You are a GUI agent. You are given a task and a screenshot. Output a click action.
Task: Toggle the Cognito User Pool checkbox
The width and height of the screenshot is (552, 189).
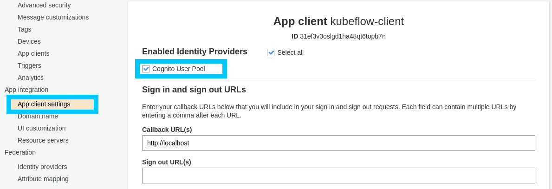[x=146, y=69]
